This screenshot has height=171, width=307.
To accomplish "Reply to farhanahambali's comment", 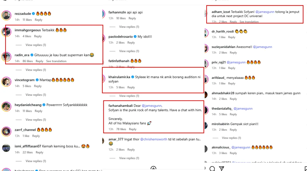I will pos(132,129).
